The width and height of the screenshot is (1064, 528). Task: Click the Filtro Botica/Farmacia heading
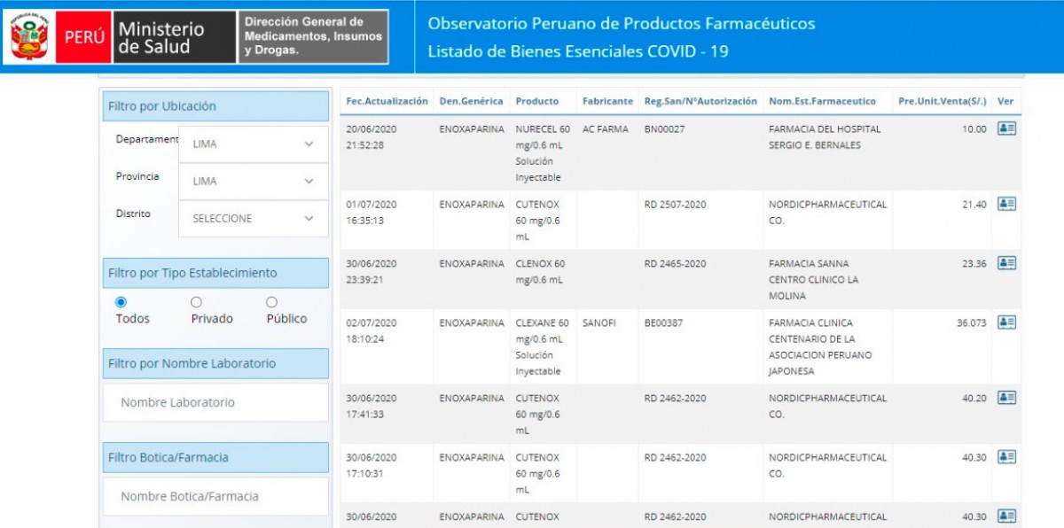point(215,457)
